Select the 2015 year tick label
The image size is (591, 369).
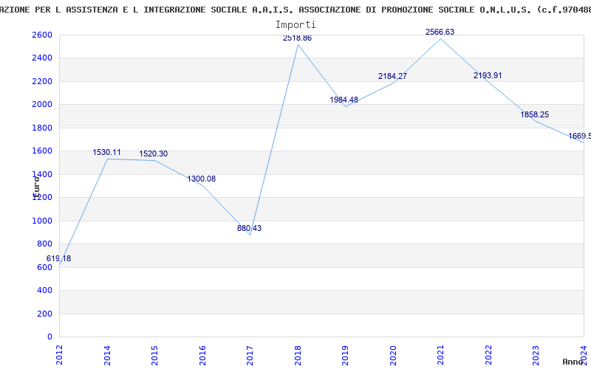click(x=155, y=355)
